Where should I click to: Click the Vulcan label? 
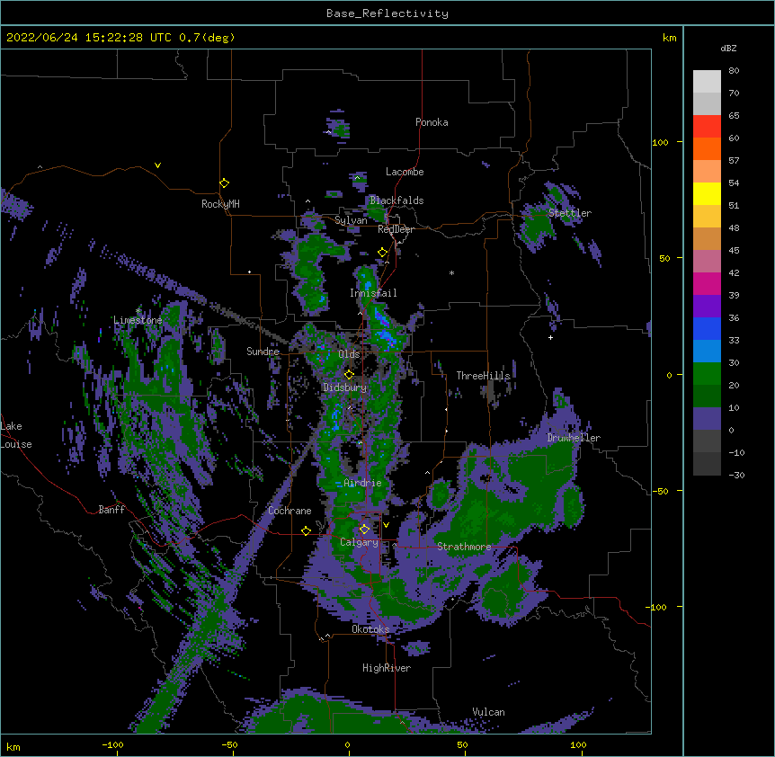488,712
